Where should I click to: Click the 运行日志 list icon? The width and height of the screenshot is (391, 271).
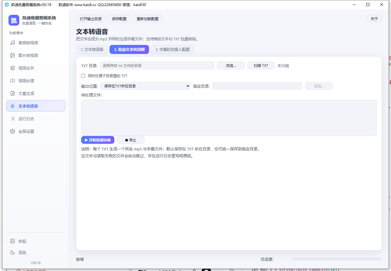click(12, 119)
